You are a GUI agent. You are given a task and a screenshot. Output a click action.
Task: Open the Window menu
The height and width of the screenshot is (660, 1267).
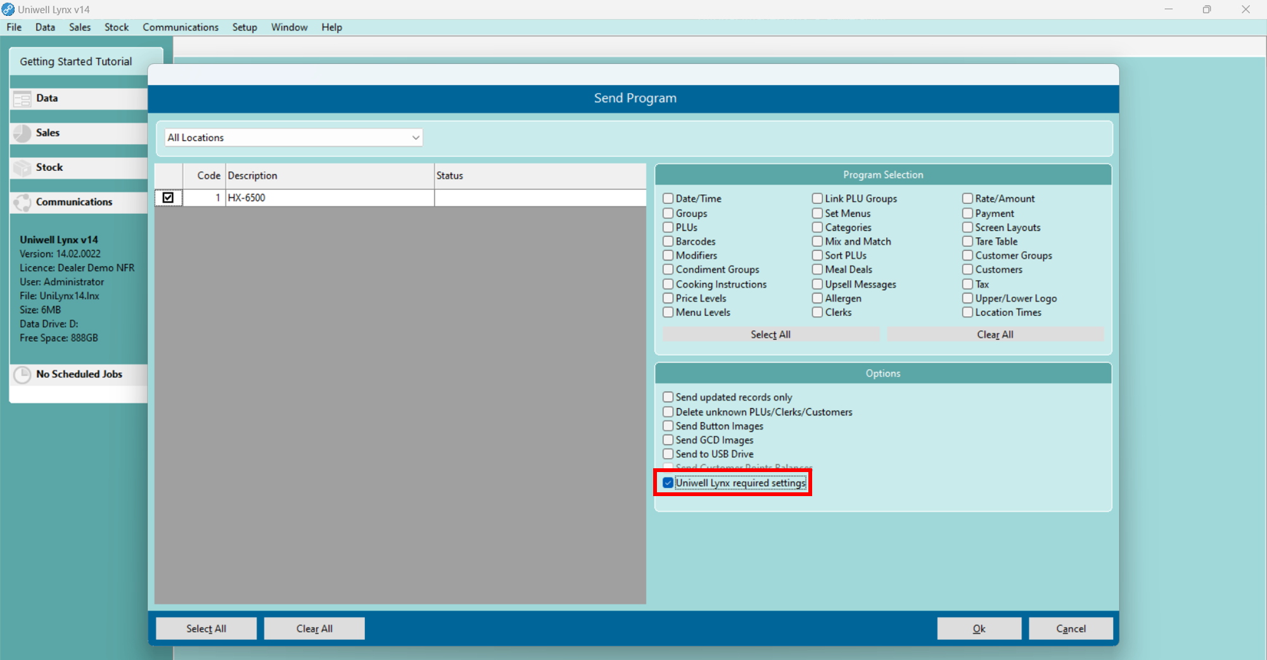(290, 27)
